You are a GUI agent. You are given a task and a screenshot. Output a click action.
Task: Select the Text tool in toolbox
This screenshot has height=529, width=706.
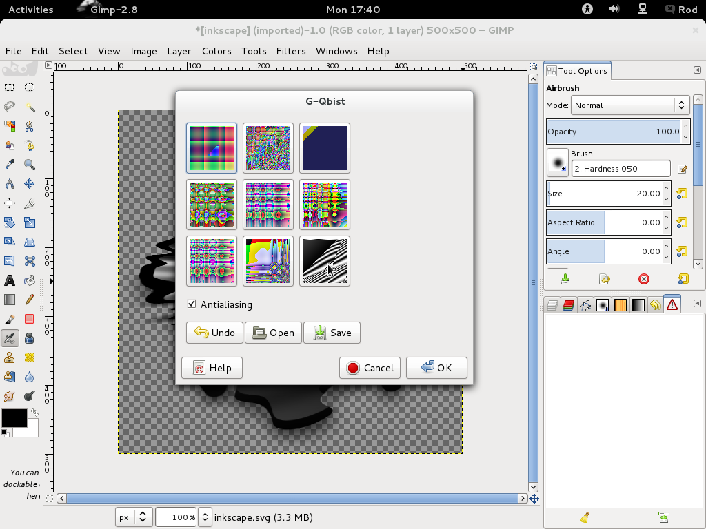[10, 280]
